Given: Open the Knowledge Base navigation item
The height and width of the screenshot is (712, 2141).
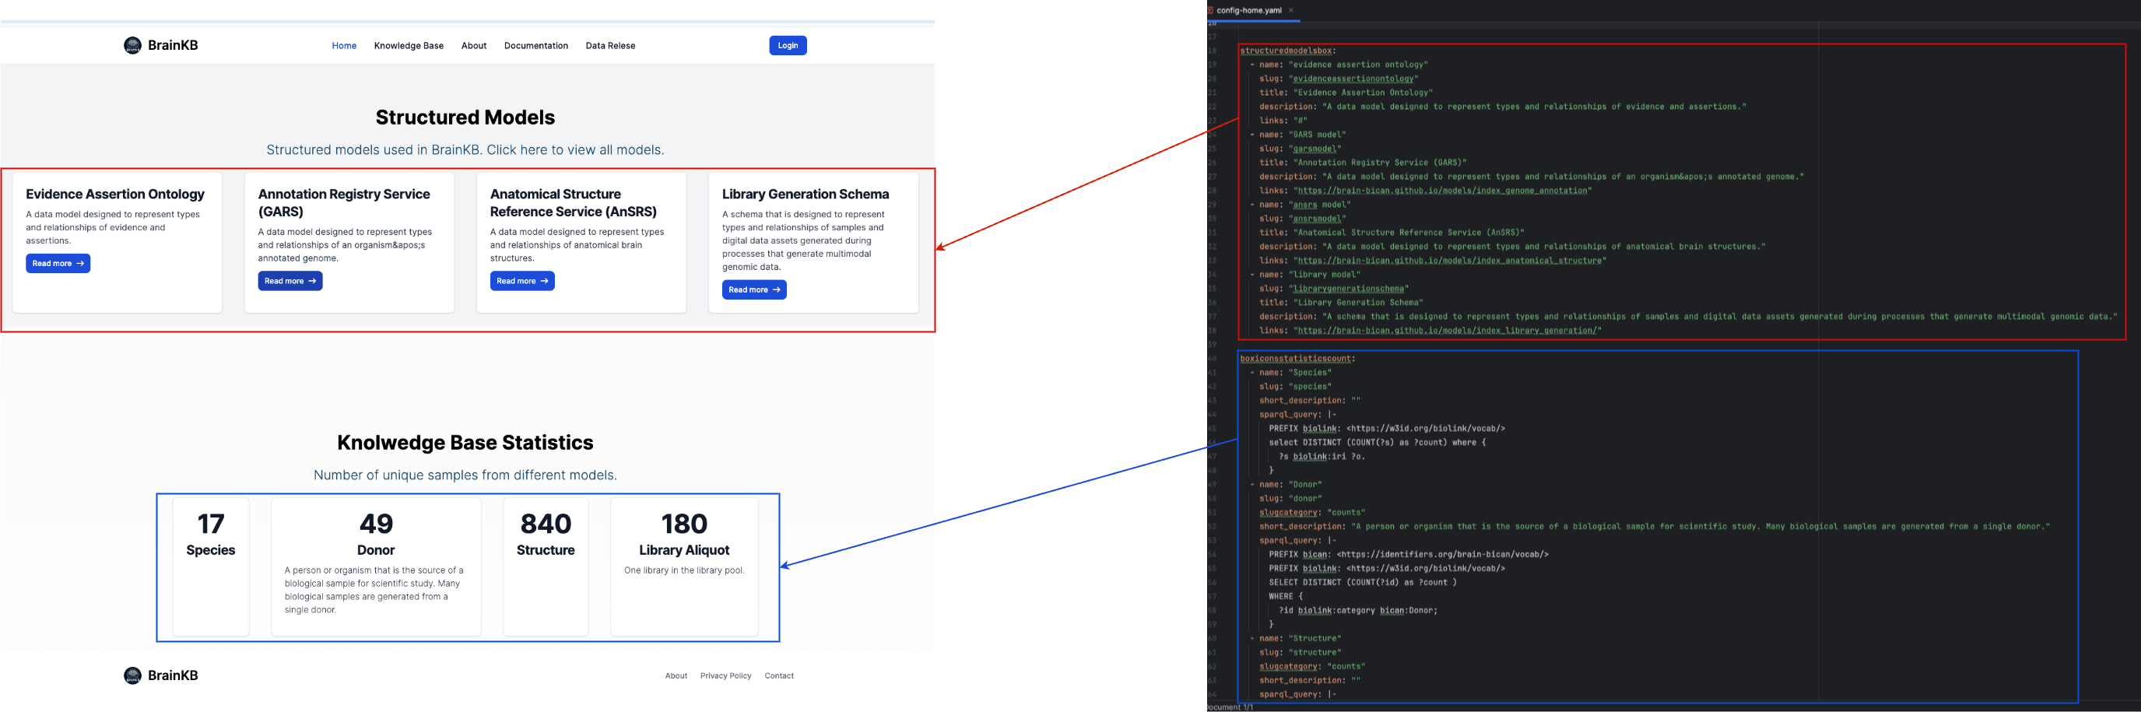Looking at the screenshot, I should tap(409, 46).
